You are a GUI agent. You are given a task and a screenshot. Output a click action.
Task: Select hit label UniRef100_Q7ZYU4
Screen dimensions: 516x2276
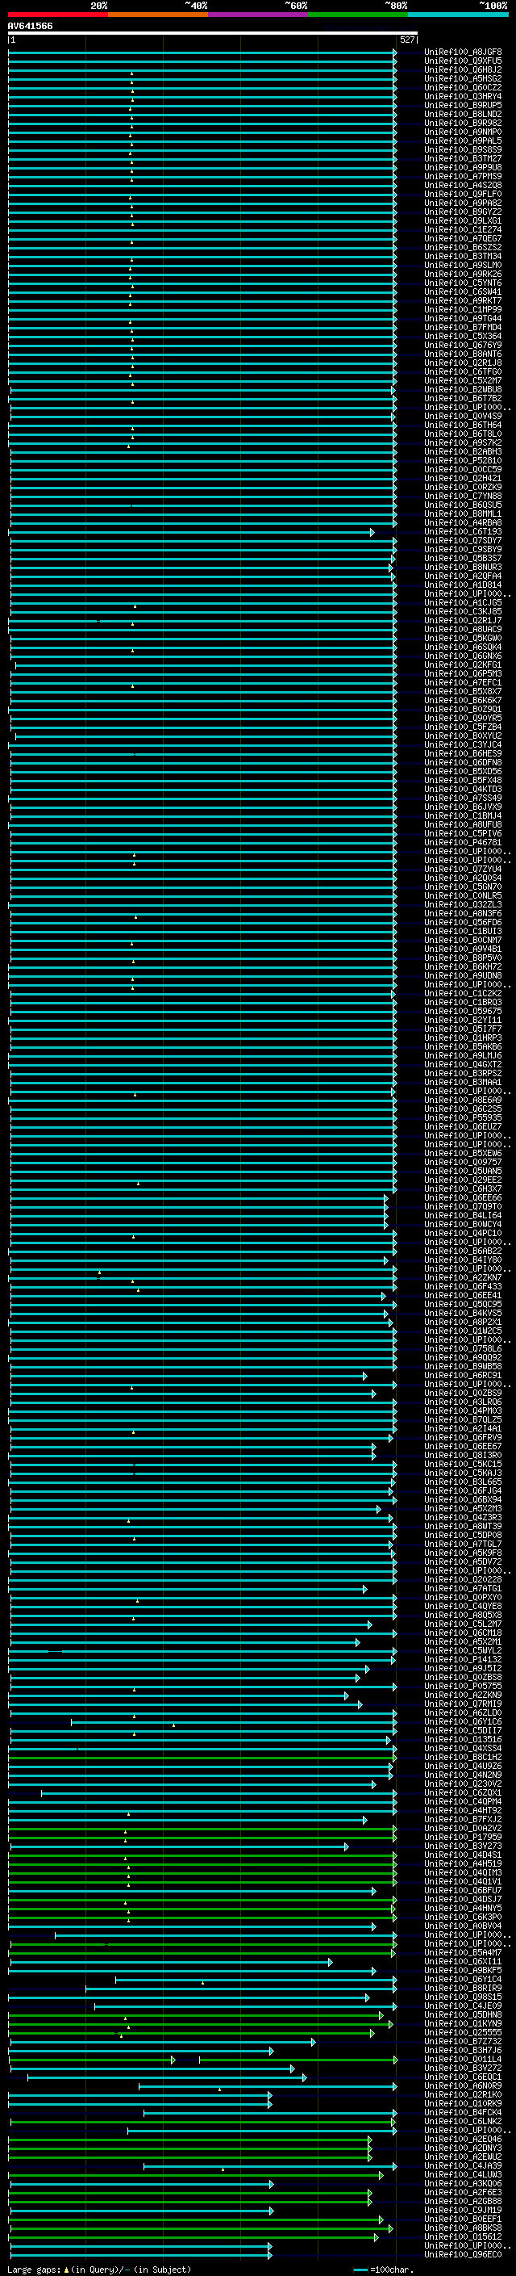point(463,870)
